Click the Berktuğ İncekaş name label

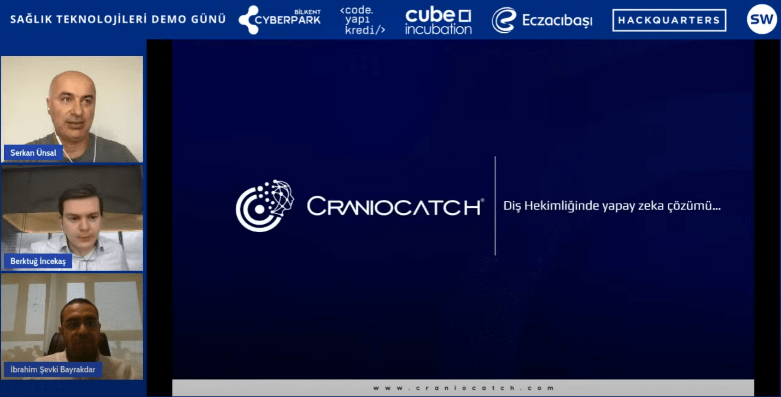point(38,261)
